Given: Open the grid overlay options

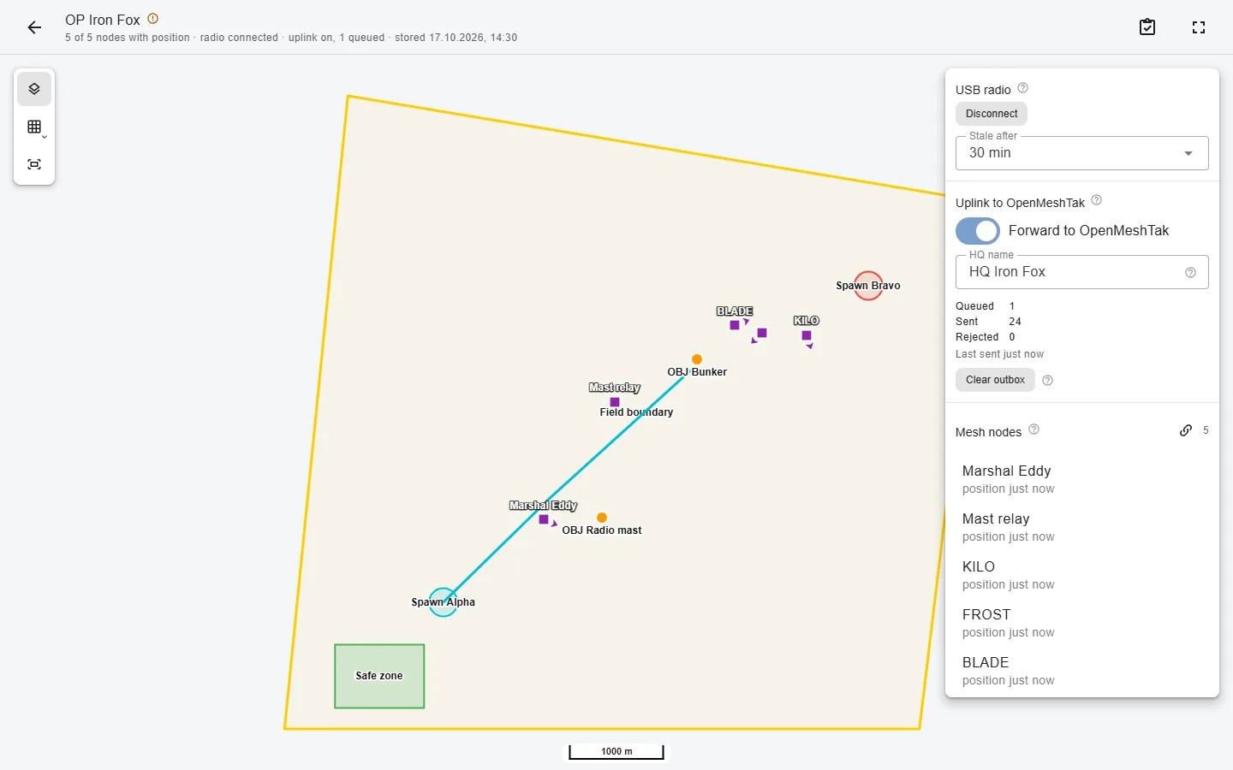Looking at the screenshot, I should [34, 127].
